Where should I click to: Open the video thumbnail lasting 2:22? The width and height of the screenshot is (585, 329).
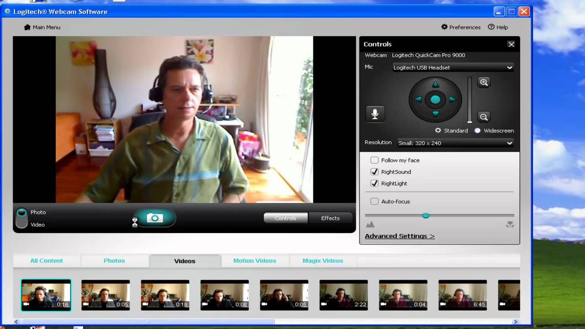point(344,295)
